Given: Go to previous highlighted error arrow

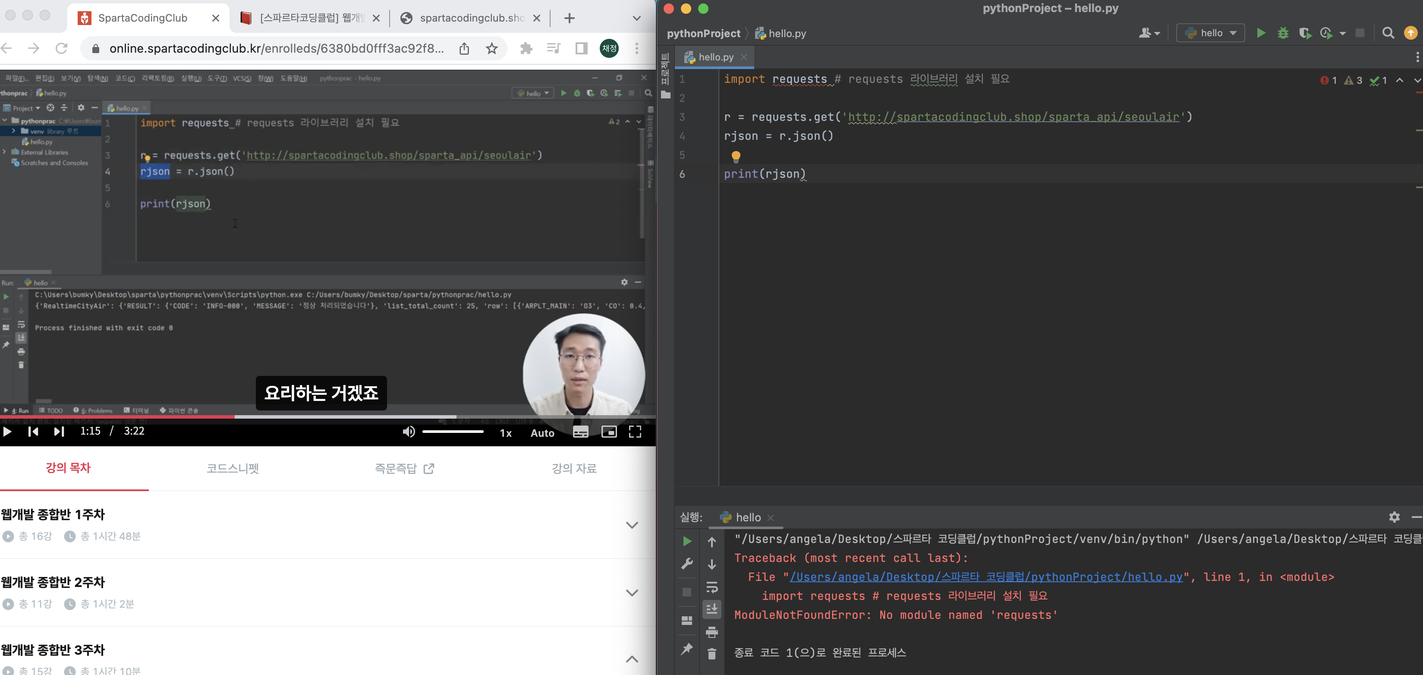Looking at the screenshot, I should point(1400,81).
